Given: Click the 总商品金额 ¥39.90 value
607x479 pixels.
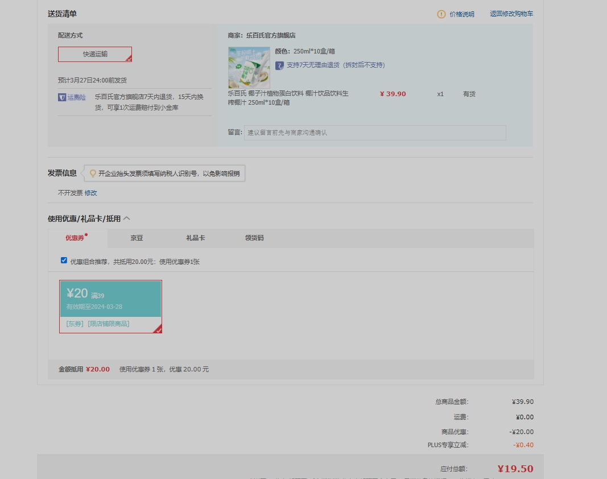Looking at the screenshot, I should pyautogui.click(x=523, y=402).
